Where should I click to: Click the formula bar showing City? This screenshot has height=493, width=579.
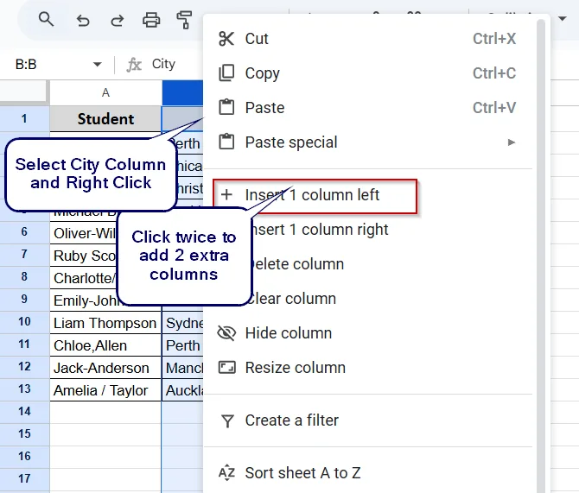[x=163, y=64]
